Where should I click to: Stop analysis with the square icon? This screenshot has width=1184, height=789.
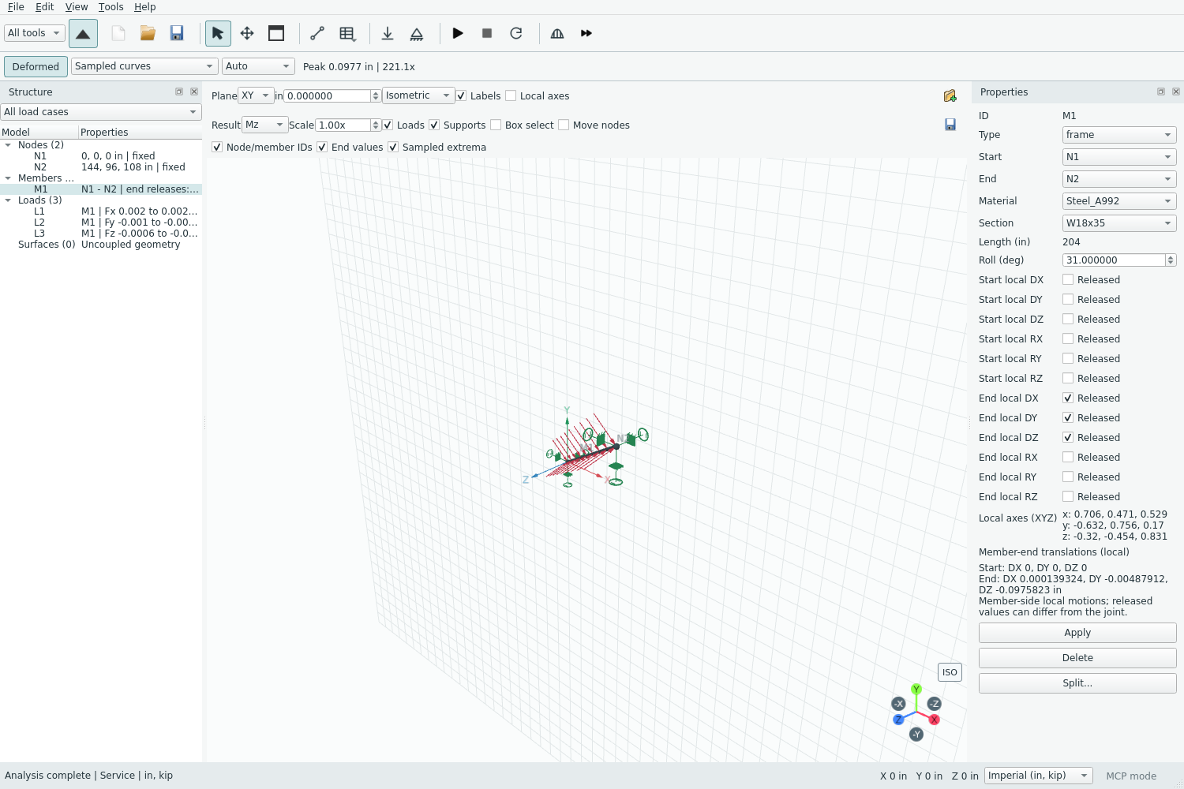[x=487, y=33]
